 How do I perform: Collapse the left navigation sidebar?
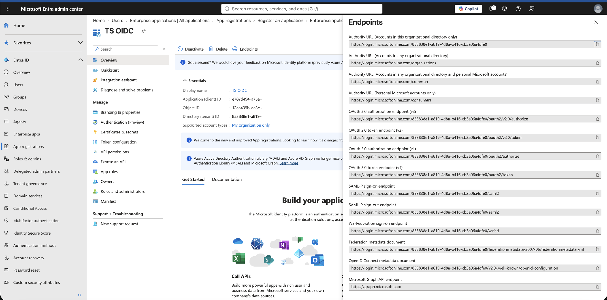pyautogui.click(x=80, y=295)
